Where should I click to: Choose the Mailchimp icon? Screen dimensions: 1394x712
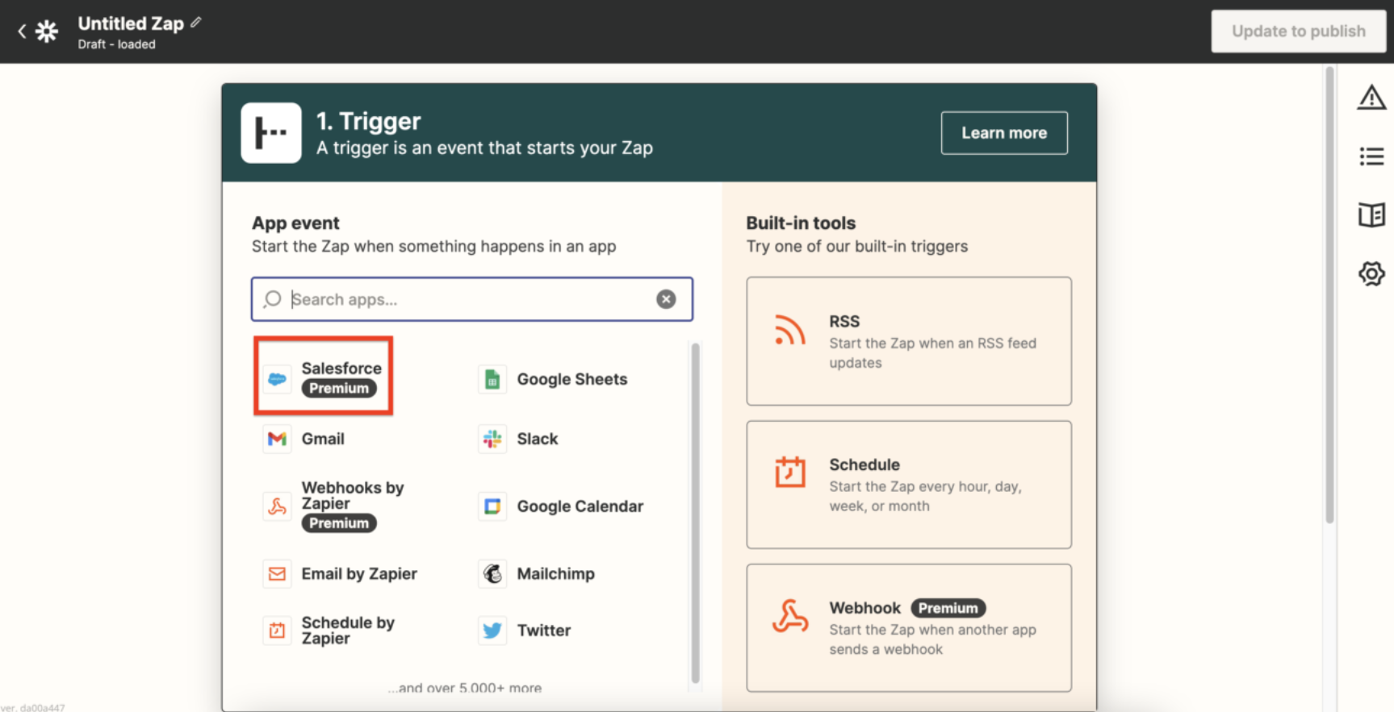[492, 574]
